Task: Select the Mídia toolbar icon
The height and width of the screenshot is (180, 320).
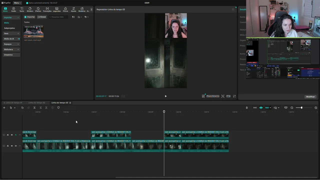Action: point(5,9)
